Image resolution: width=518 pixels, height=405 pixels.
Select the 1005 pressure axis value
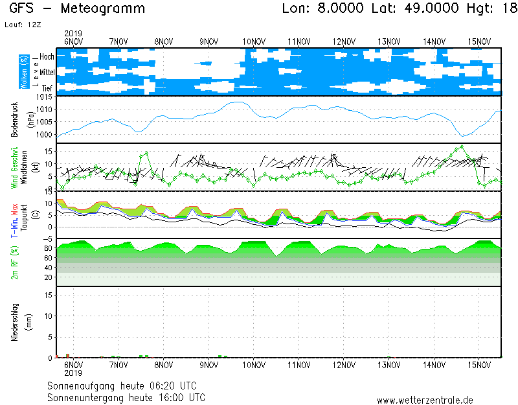44,122
